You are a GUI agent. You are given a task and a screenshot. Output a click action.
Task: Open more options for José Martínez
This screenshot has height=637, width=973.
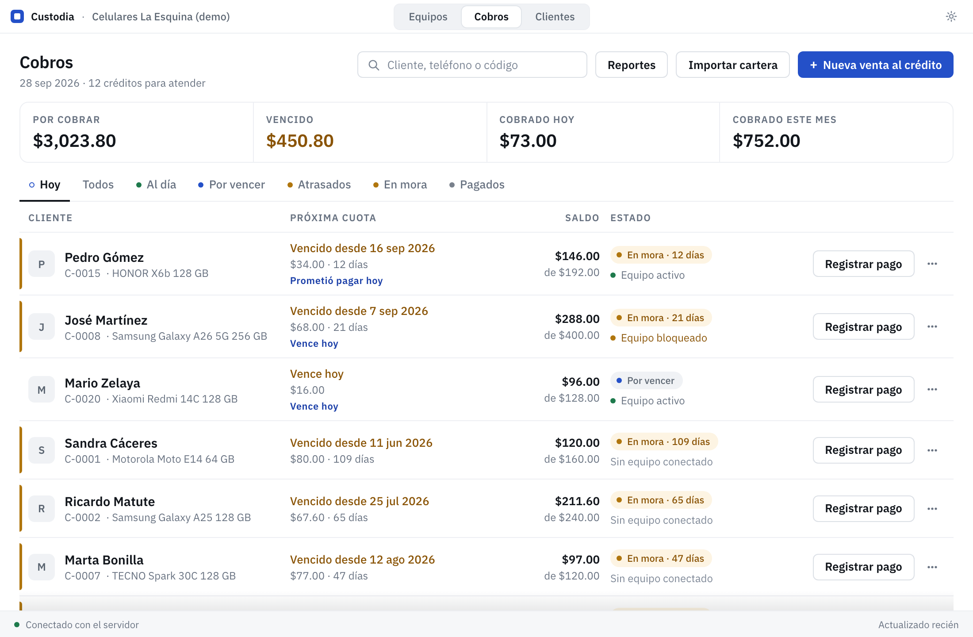pos(932,326)
